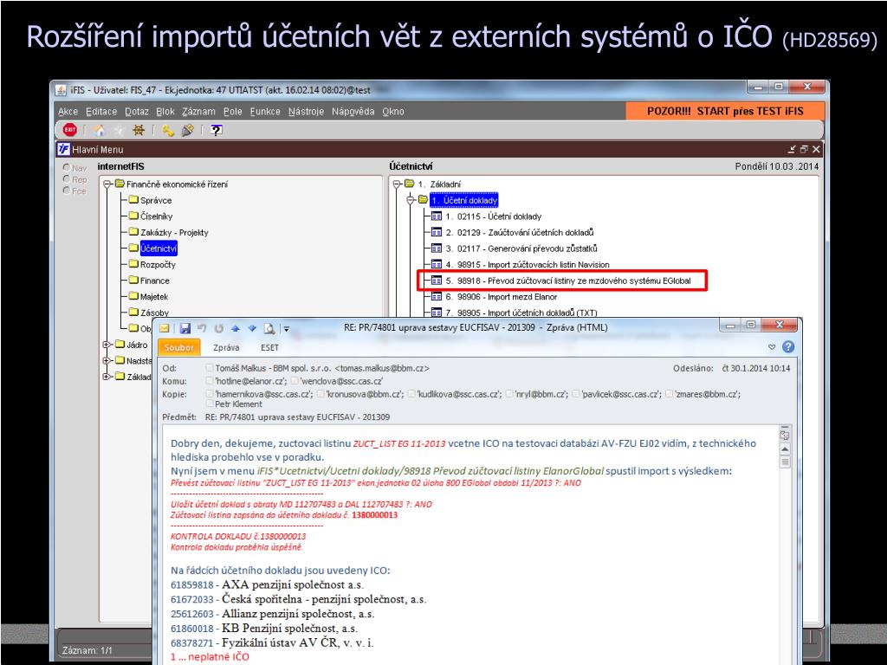Click presence box next to Petr Klement
This screenshot has height=665, width=887.
click(210, 404)
